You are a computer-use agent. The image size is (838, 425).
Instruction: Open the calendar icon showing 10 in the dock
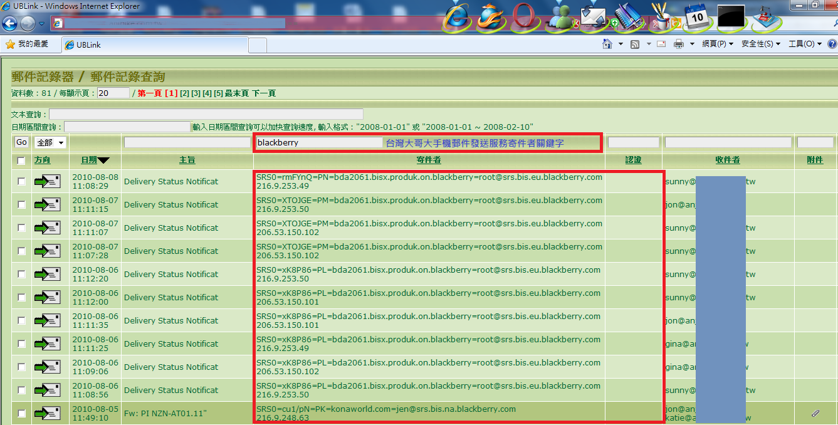[697, 16]
